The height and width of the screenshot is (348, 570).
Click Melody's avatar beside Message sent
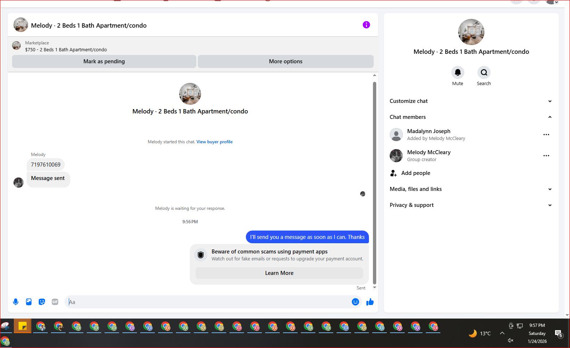[19, 183]
